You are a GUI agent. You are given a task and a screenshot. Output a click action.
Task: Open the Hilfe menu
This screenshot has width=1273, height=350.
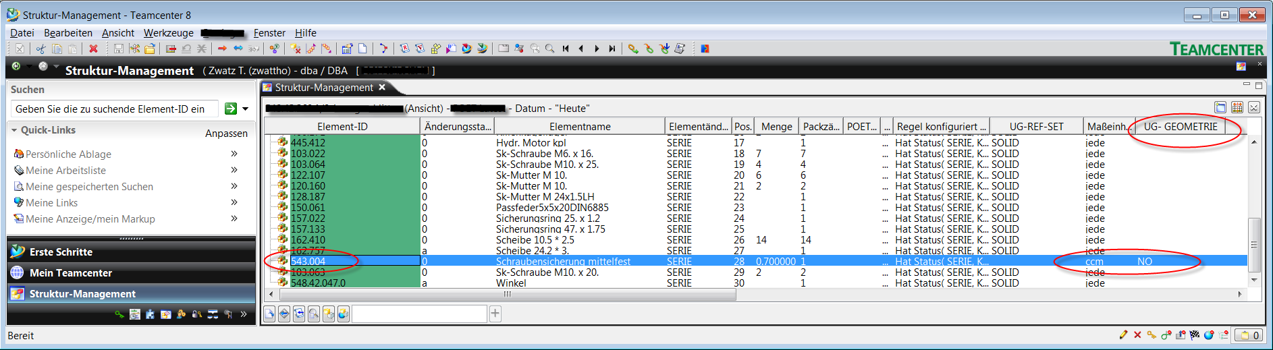click(306, 32)
